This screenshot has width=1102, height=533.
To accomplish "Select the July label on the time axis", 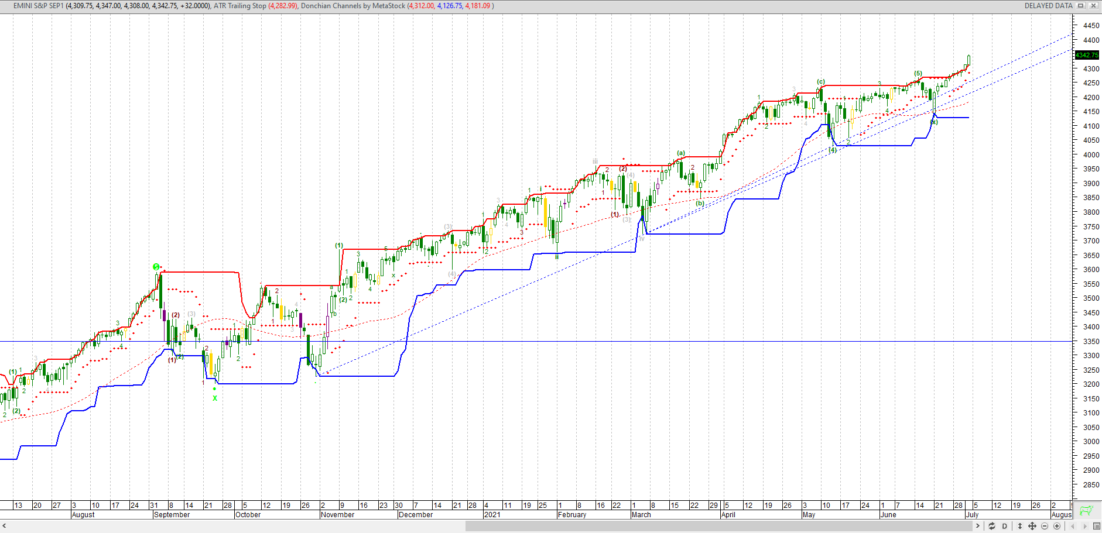I will pyautogui.click(x=973, y=514).
